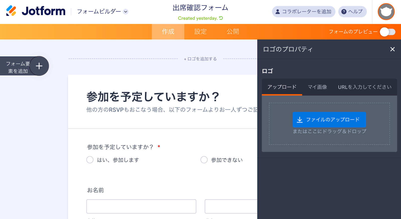Switch to the 公開 tab
This screenshot has width=401, height=219.
pos(233,32)
